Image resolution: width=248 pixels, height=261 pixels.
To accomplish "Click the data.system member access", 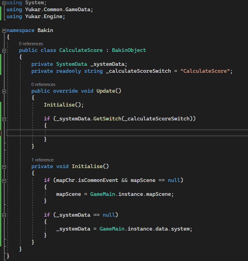I will pyautogui.click(x=173, y=229).
